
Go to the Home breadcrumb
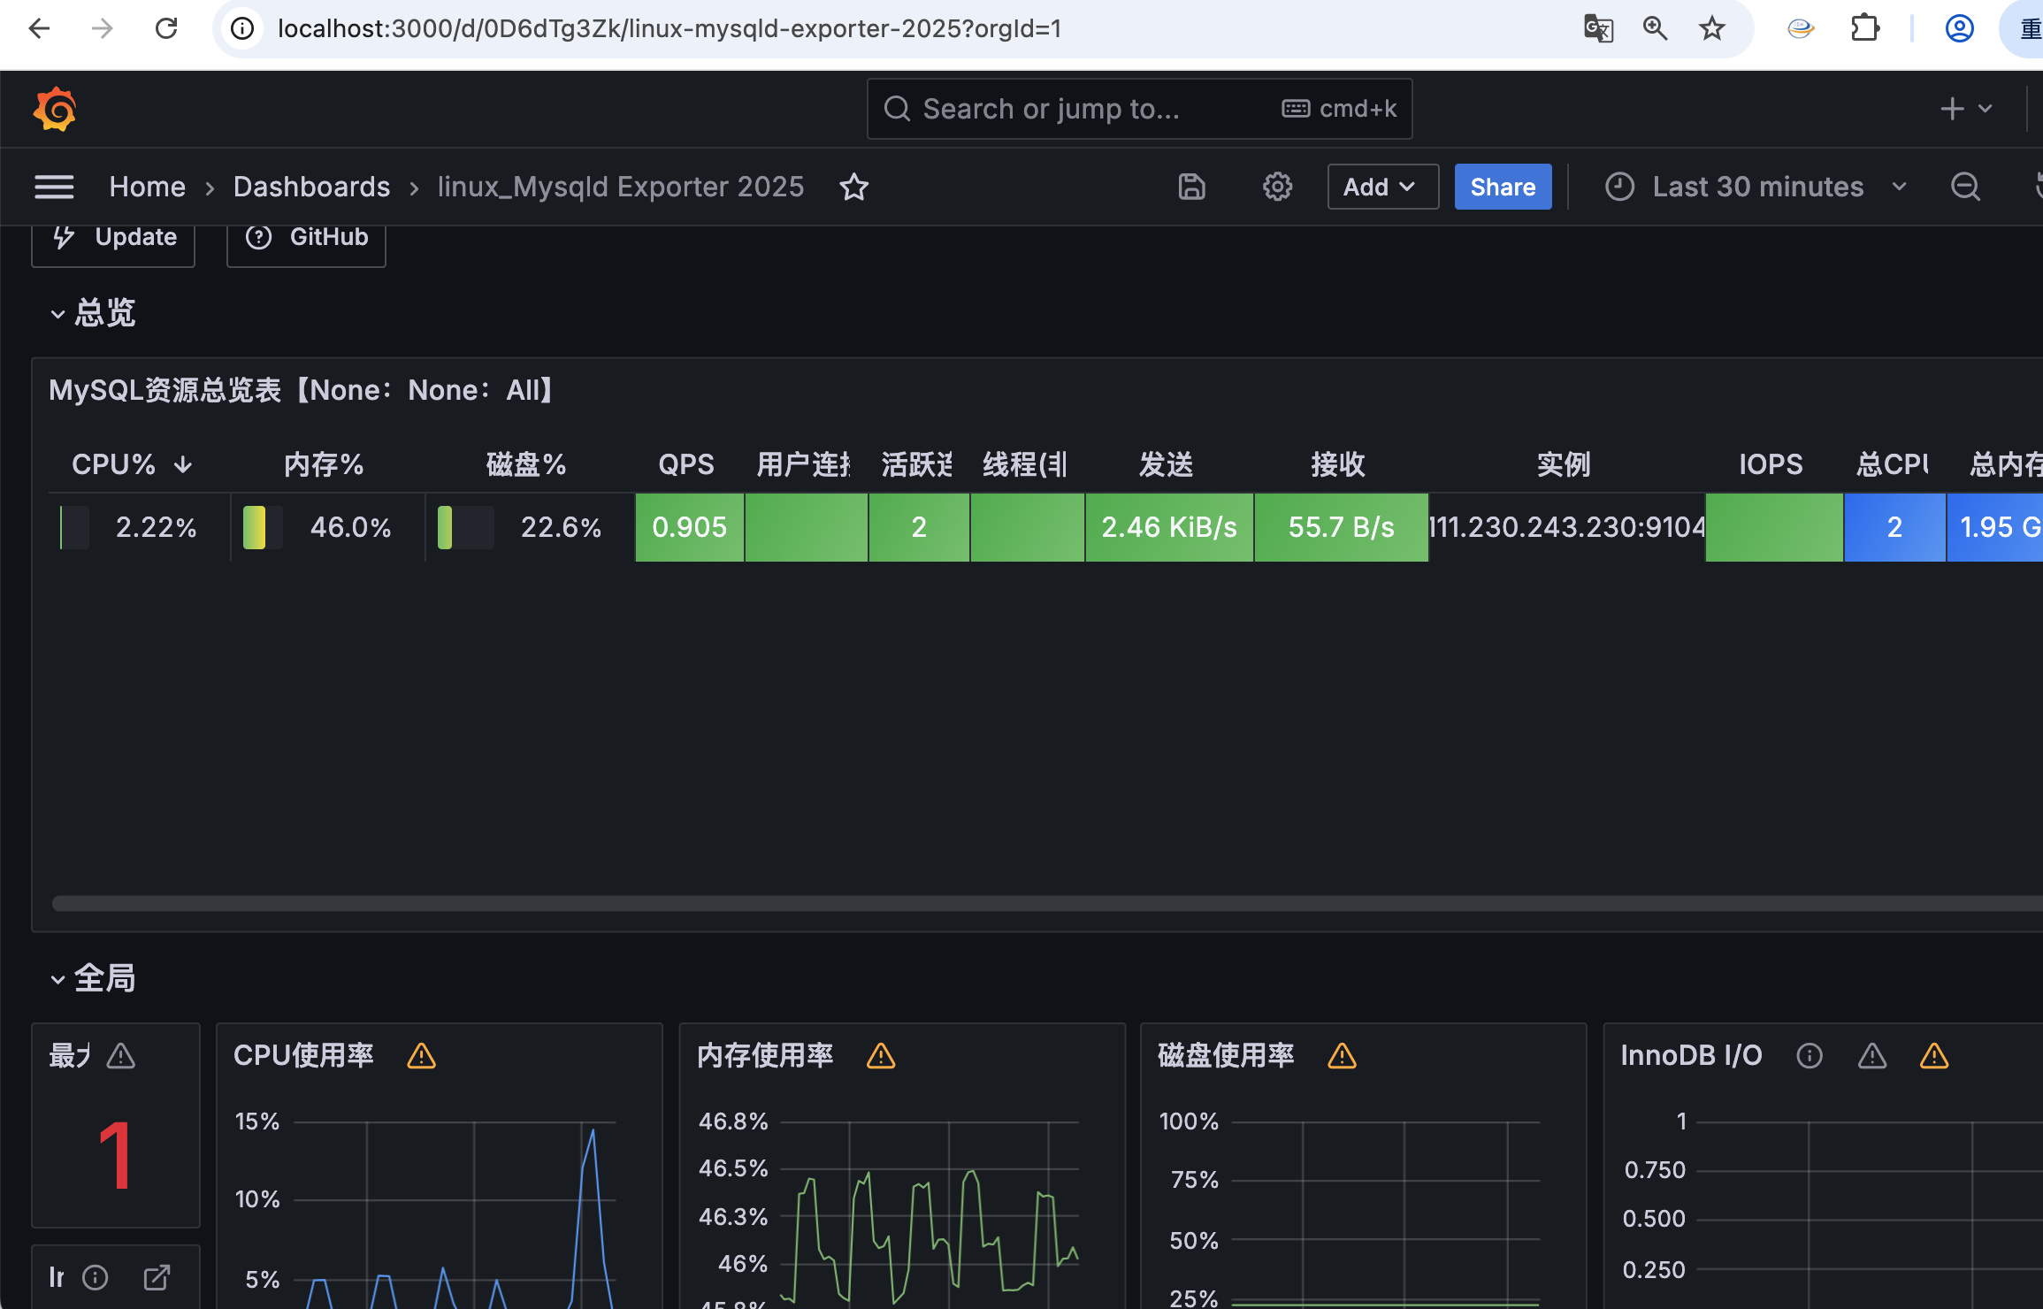[147, 187]
